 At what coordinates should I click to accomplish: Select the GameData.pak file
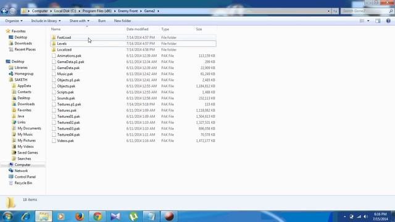[133, 68]
